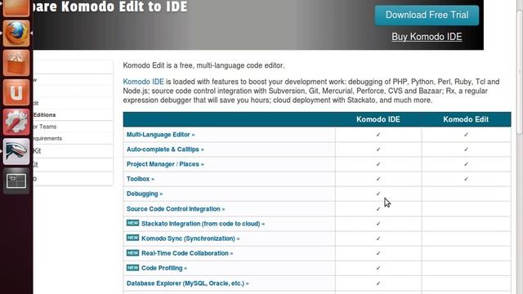
Task: Click the Download Free Trial button
Action: click(x=427, y=15)
